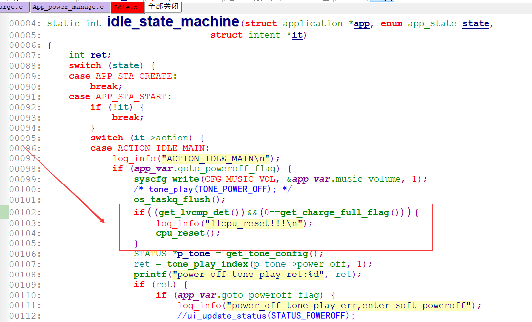Click the underlined state parameter on line 84
This screenshot has width=532, height=322.
pos(476,24)
